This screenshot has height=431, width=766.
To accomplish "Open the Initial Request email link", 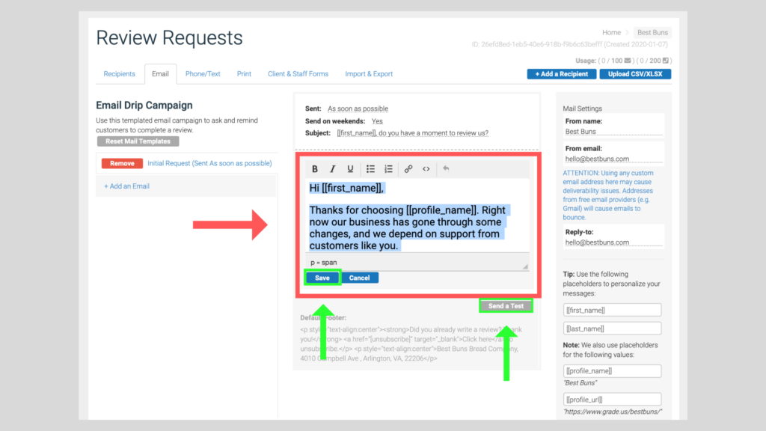I will tap(209, 163).
